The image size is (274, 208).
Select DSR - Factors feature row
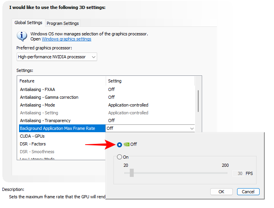[33, 144]
